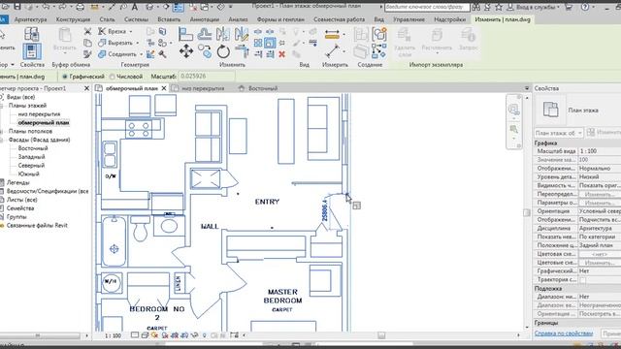Click Изменить button for Переопредел... row

pyautogui.click(x=600, y=194)
